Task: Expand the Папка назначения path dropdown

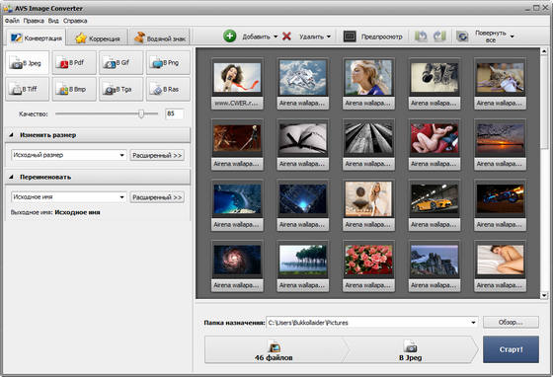Action: tap(473, 323)
